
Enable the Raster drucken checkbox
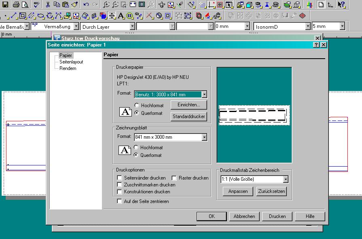(x=174, y=178)
